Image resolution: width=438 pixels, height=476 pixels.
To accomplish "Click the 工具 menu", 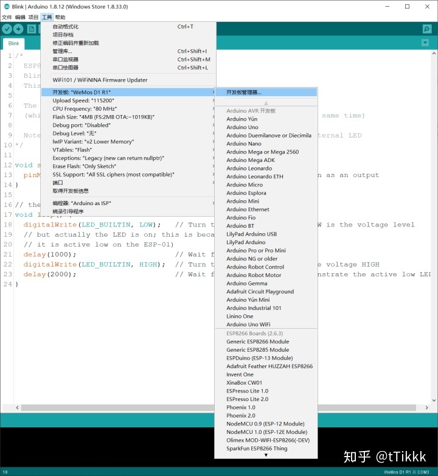I will (x=47, y=17).
